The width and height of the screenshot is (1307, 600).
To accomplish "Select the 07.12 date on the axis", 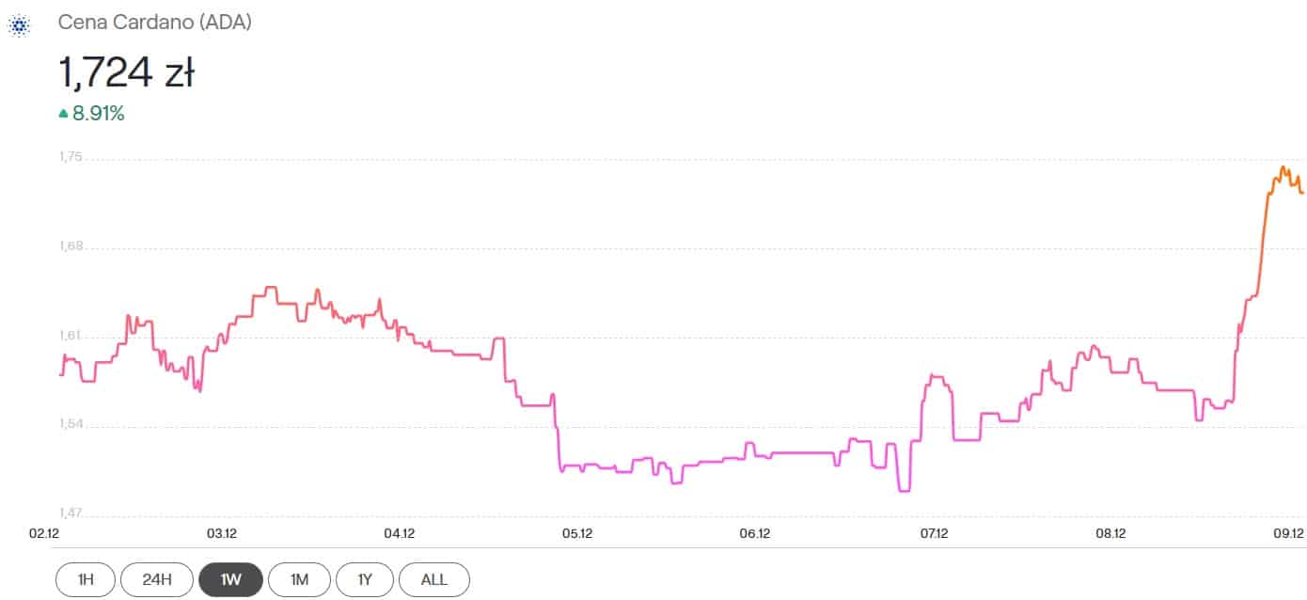I will click(x=933, y=534).
